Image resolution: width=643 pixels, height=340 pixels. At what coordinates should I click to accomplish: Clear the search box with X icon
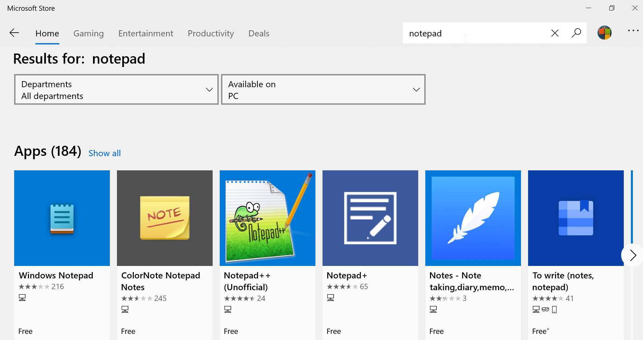555,33
